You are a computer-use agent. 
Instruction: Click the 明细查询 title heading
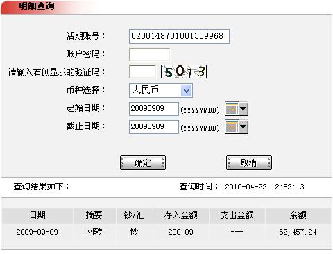[37, 6]
